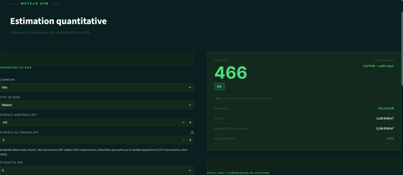Click the BB rating badge
403x175 pixels.
click(219, 87)
